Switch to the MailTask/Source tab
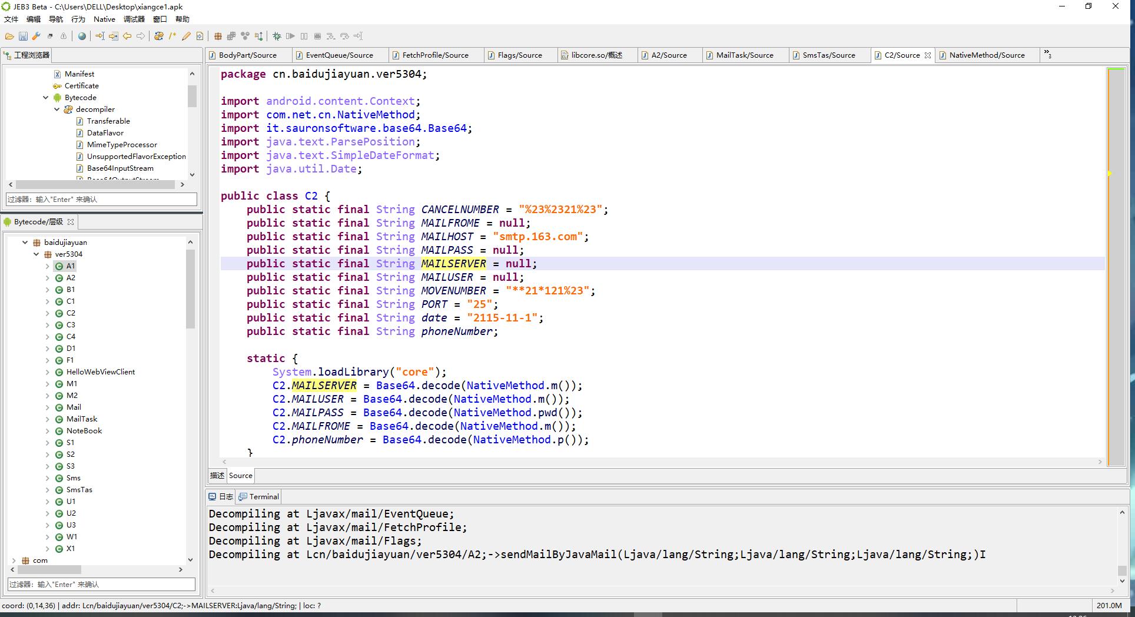The height and width of the screenshot is (617, 1135). click(745, 55)
